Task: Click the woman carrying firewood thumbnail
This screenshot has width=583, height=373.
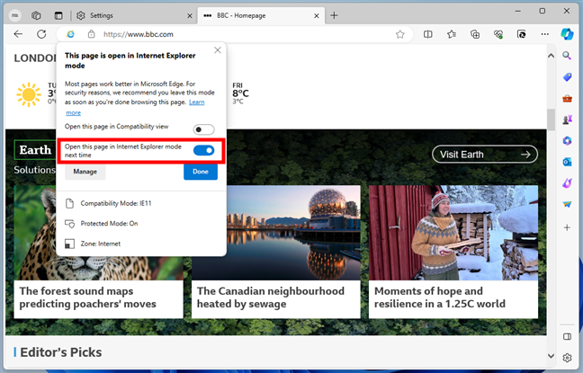Action: pyautogui.click(x=453, y=233)
